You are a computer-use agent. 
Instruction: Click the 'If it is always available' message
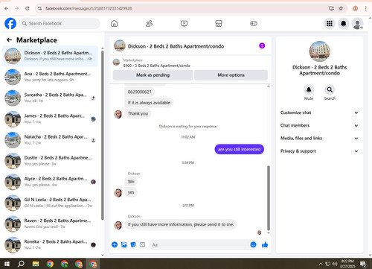click(149, 103)
